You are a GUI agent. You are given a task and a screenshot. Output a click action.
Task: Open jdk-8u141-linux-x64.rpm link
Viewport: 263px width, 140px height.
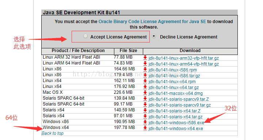[172, 82]
